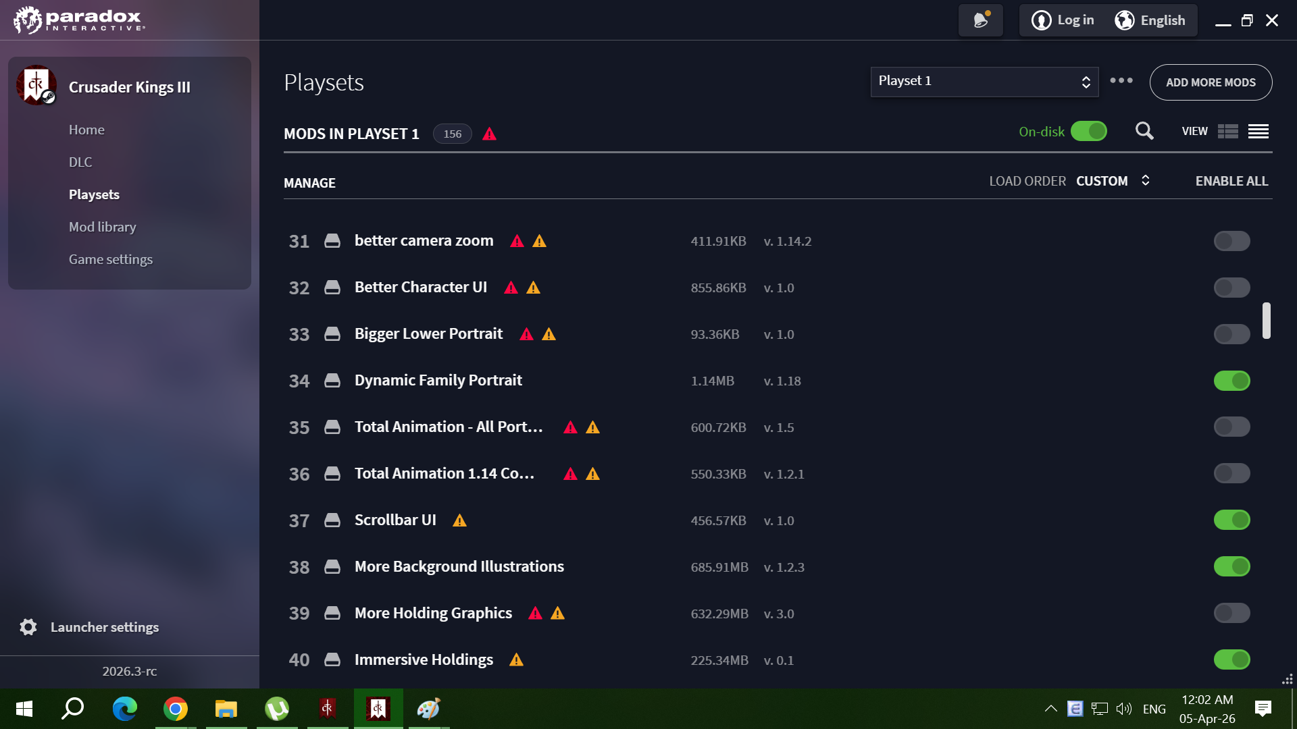
Task: Open the notifications bell icon
Action: click(x=981, y=20)
